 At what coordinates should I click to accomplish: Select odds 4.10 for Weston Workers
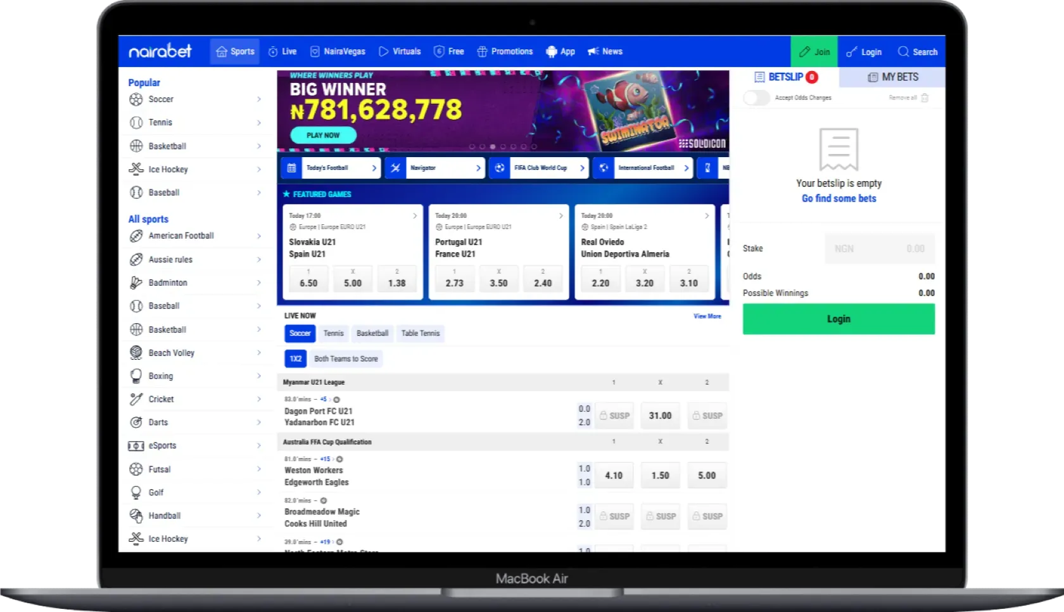point(614,475)
